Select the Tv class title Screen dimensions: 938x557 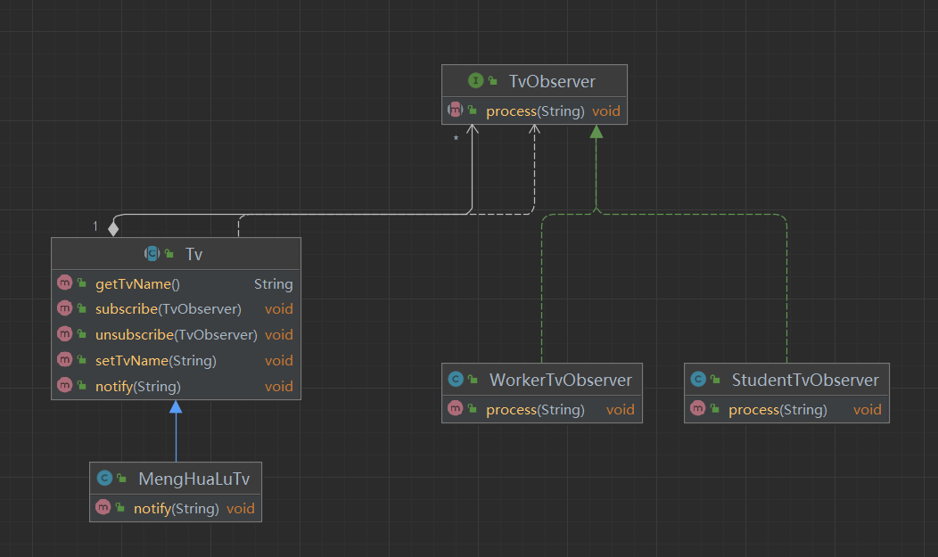pos(193,254)
